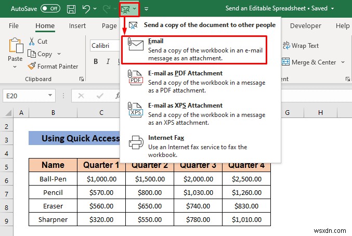The image size is (352, 236).
Task: Toggle Bold formatting
Action: tap(96, 61)
